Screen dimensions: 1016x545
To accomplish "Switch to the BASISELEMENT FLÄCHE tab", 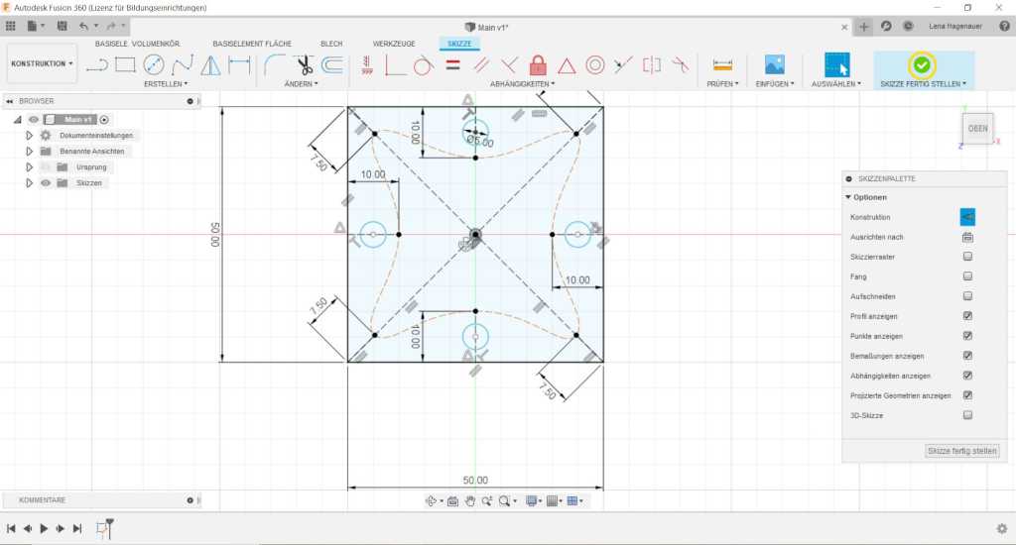I will 252,44.
